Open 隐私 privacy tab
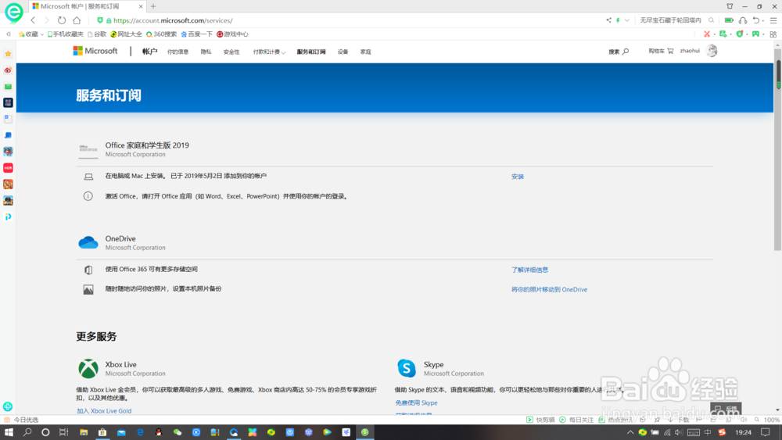 pos(206,52)
